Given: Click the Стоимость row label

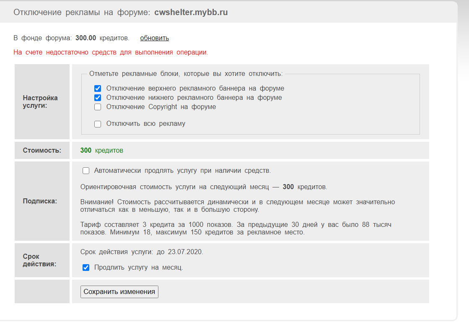Looking at the screenshot, I should [x=42, y=150].
